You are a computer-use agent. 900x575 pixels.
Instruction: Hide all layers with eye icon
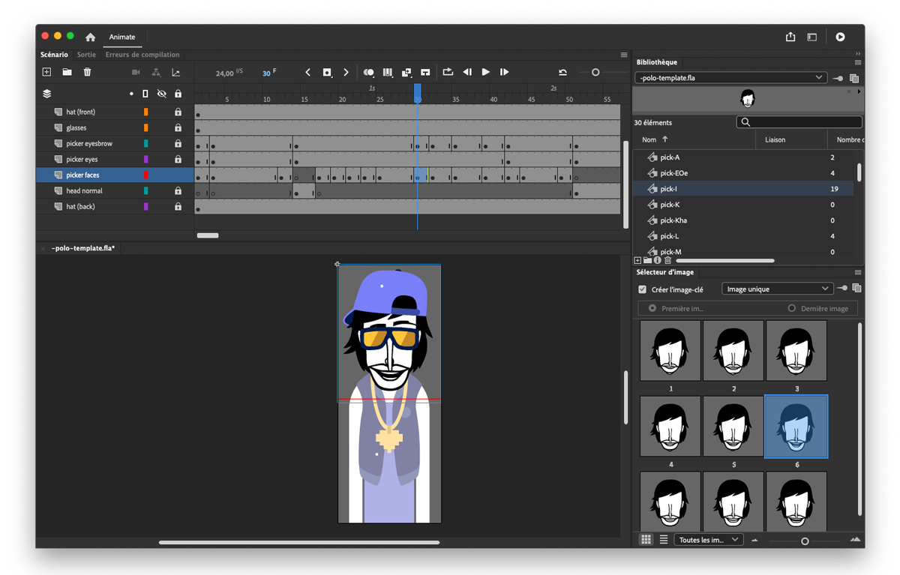point(161,94)
